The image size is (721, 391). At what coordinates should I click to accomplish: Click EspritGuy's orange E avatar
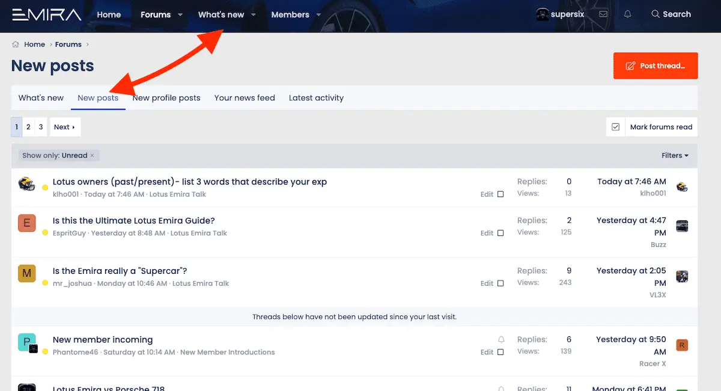point(26,223)
